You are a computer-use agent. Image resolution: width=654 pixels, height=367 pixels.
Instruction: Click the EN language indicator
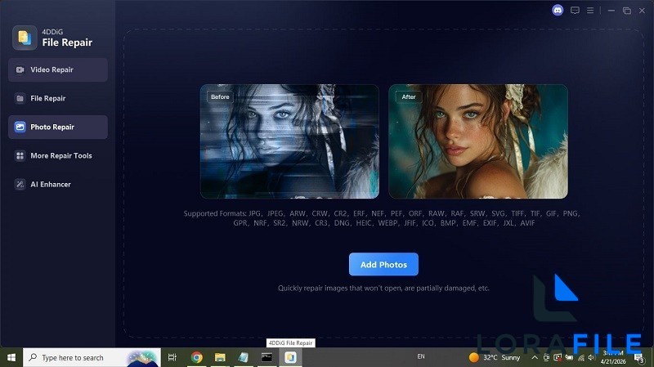coord(421,356)
